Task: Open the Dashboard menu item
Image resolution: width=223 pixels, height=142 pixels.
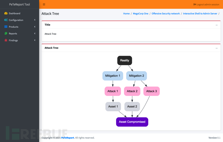Action: click(x=19, y=13)
